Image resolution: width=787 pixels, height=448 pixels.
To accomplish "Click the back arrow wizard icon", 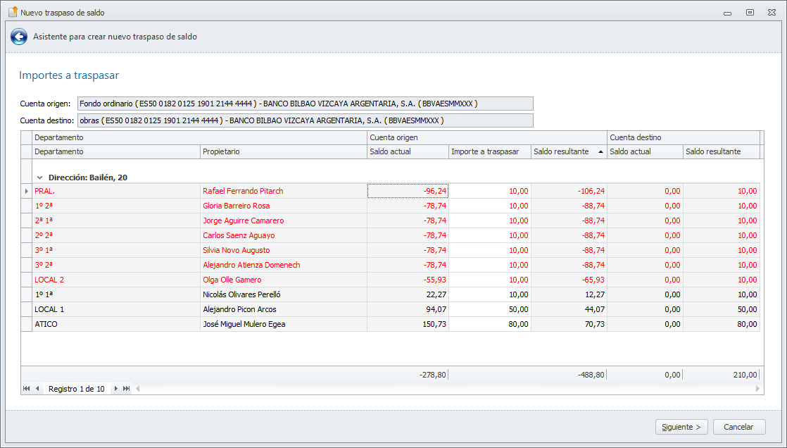I will [18, 37].
